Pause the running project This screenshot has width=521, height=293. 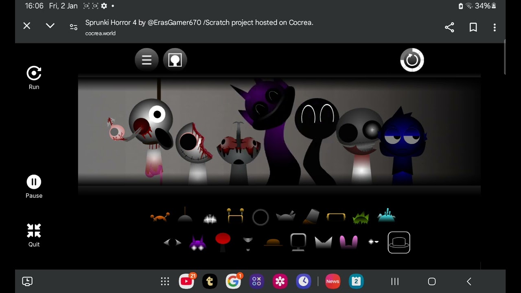[x=34, y=187]
